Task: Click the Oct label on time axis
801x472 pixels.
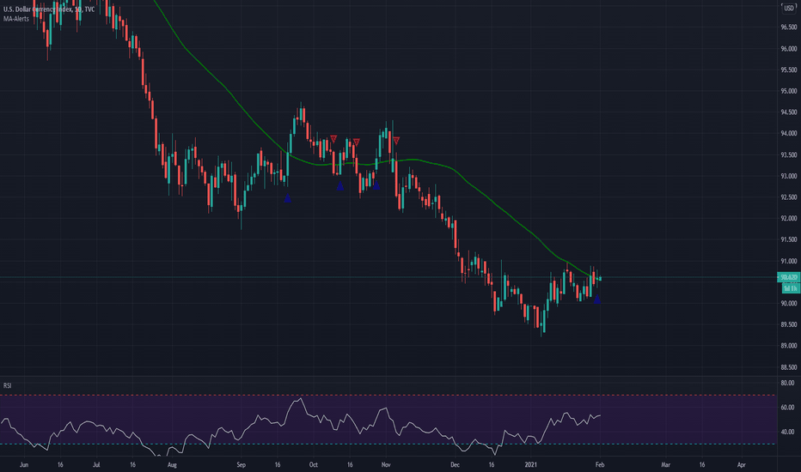Action: (x=313, y=465)
